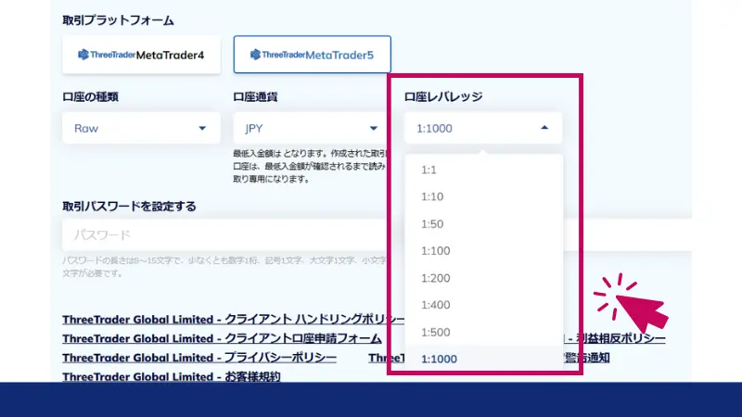
Task: Choose 1:50 leverage option
Action: point(484,224)
